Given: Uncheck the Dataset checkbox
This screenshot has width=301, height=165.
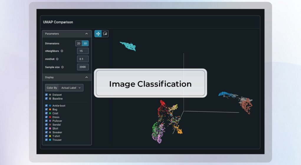Looking at the screenshot, I should [46, 95].
